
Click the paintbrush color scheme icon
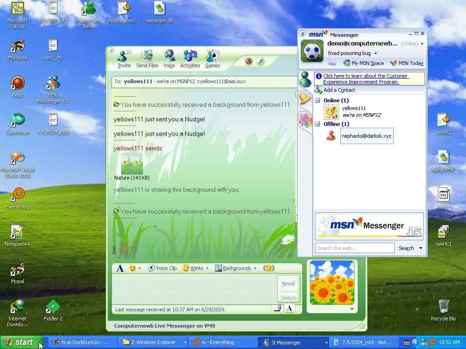260,61
